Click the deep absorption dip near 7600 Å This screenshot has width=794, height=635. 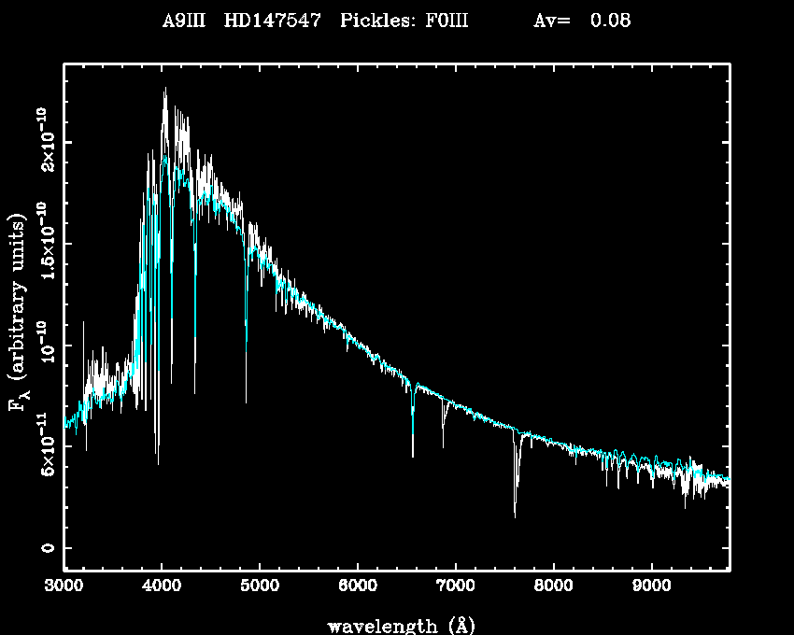click(x=515, y=514)
